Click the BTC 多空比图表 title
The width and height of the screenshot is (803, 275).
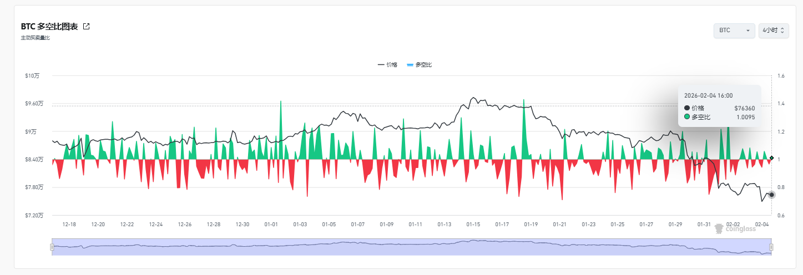[49, 27]
